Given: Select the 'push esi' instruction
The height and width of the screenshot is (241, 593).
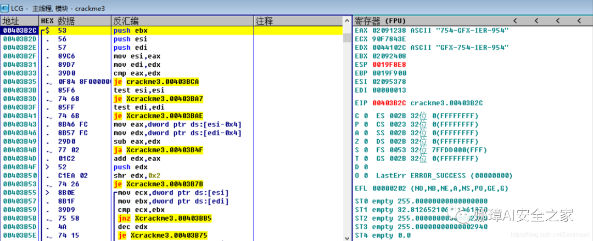Looking at the screenshot, I should [x=131, y=39].
